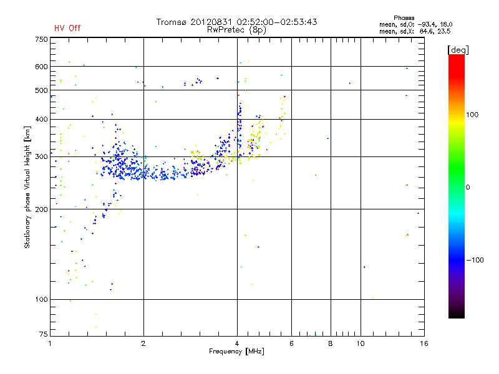
Task: Click the y-axis tick '750'
Action: [x=41, y=39]
